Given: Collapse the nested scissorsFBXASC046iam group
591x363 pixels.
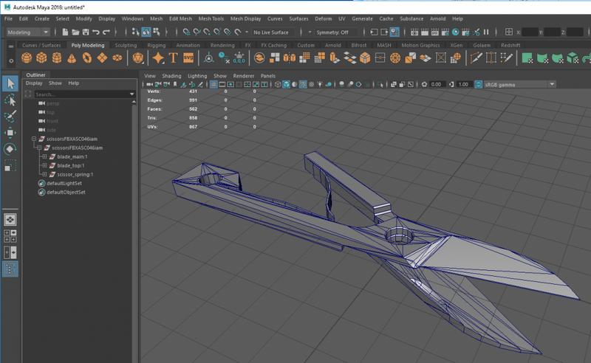Looking at the screenshot, I should 39,148.
